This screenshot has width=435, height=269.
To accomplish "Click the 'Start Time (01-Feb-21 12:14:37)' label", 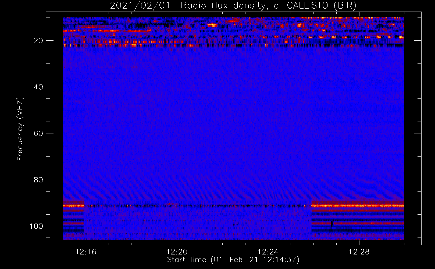I will click(x=233, y=260).
